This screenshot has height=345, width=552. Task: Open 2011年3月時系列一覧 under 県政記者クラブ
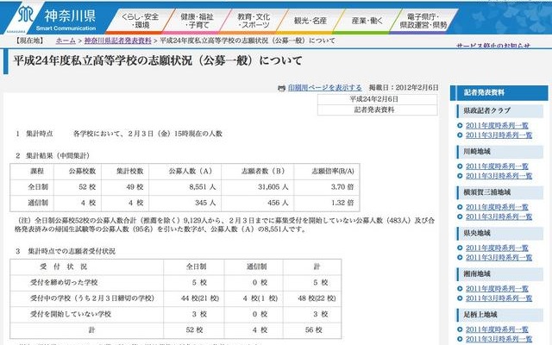click(x=499, y=135)
